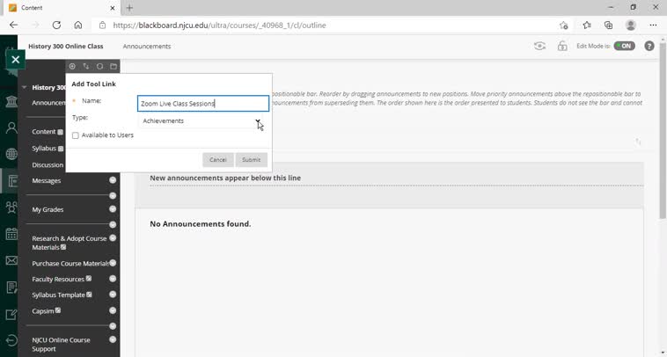Open the course menu folder view icon
Image resolution: width=667 pixels, height=357 pixels.
tap(114, 66)
